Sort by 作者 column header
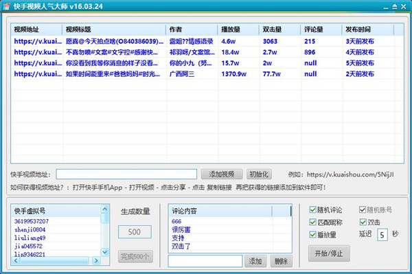 point(192,30)
